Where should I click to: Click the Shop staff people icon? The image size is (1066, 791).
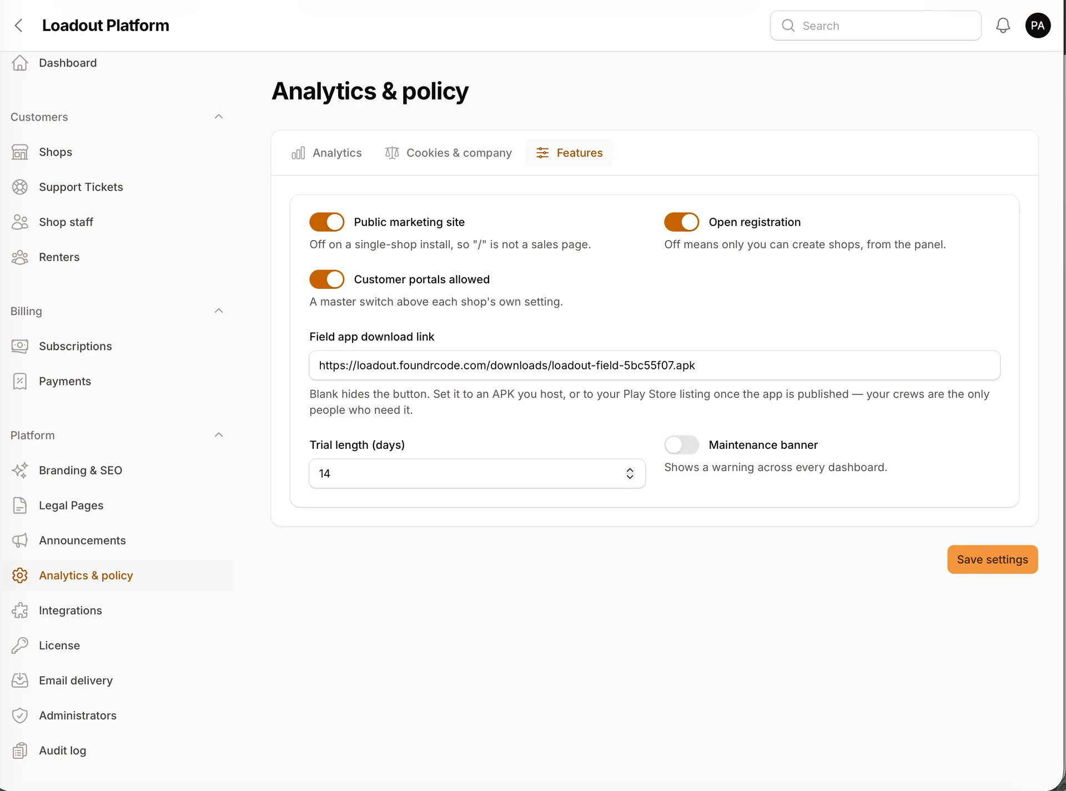(x=20, y=222)
